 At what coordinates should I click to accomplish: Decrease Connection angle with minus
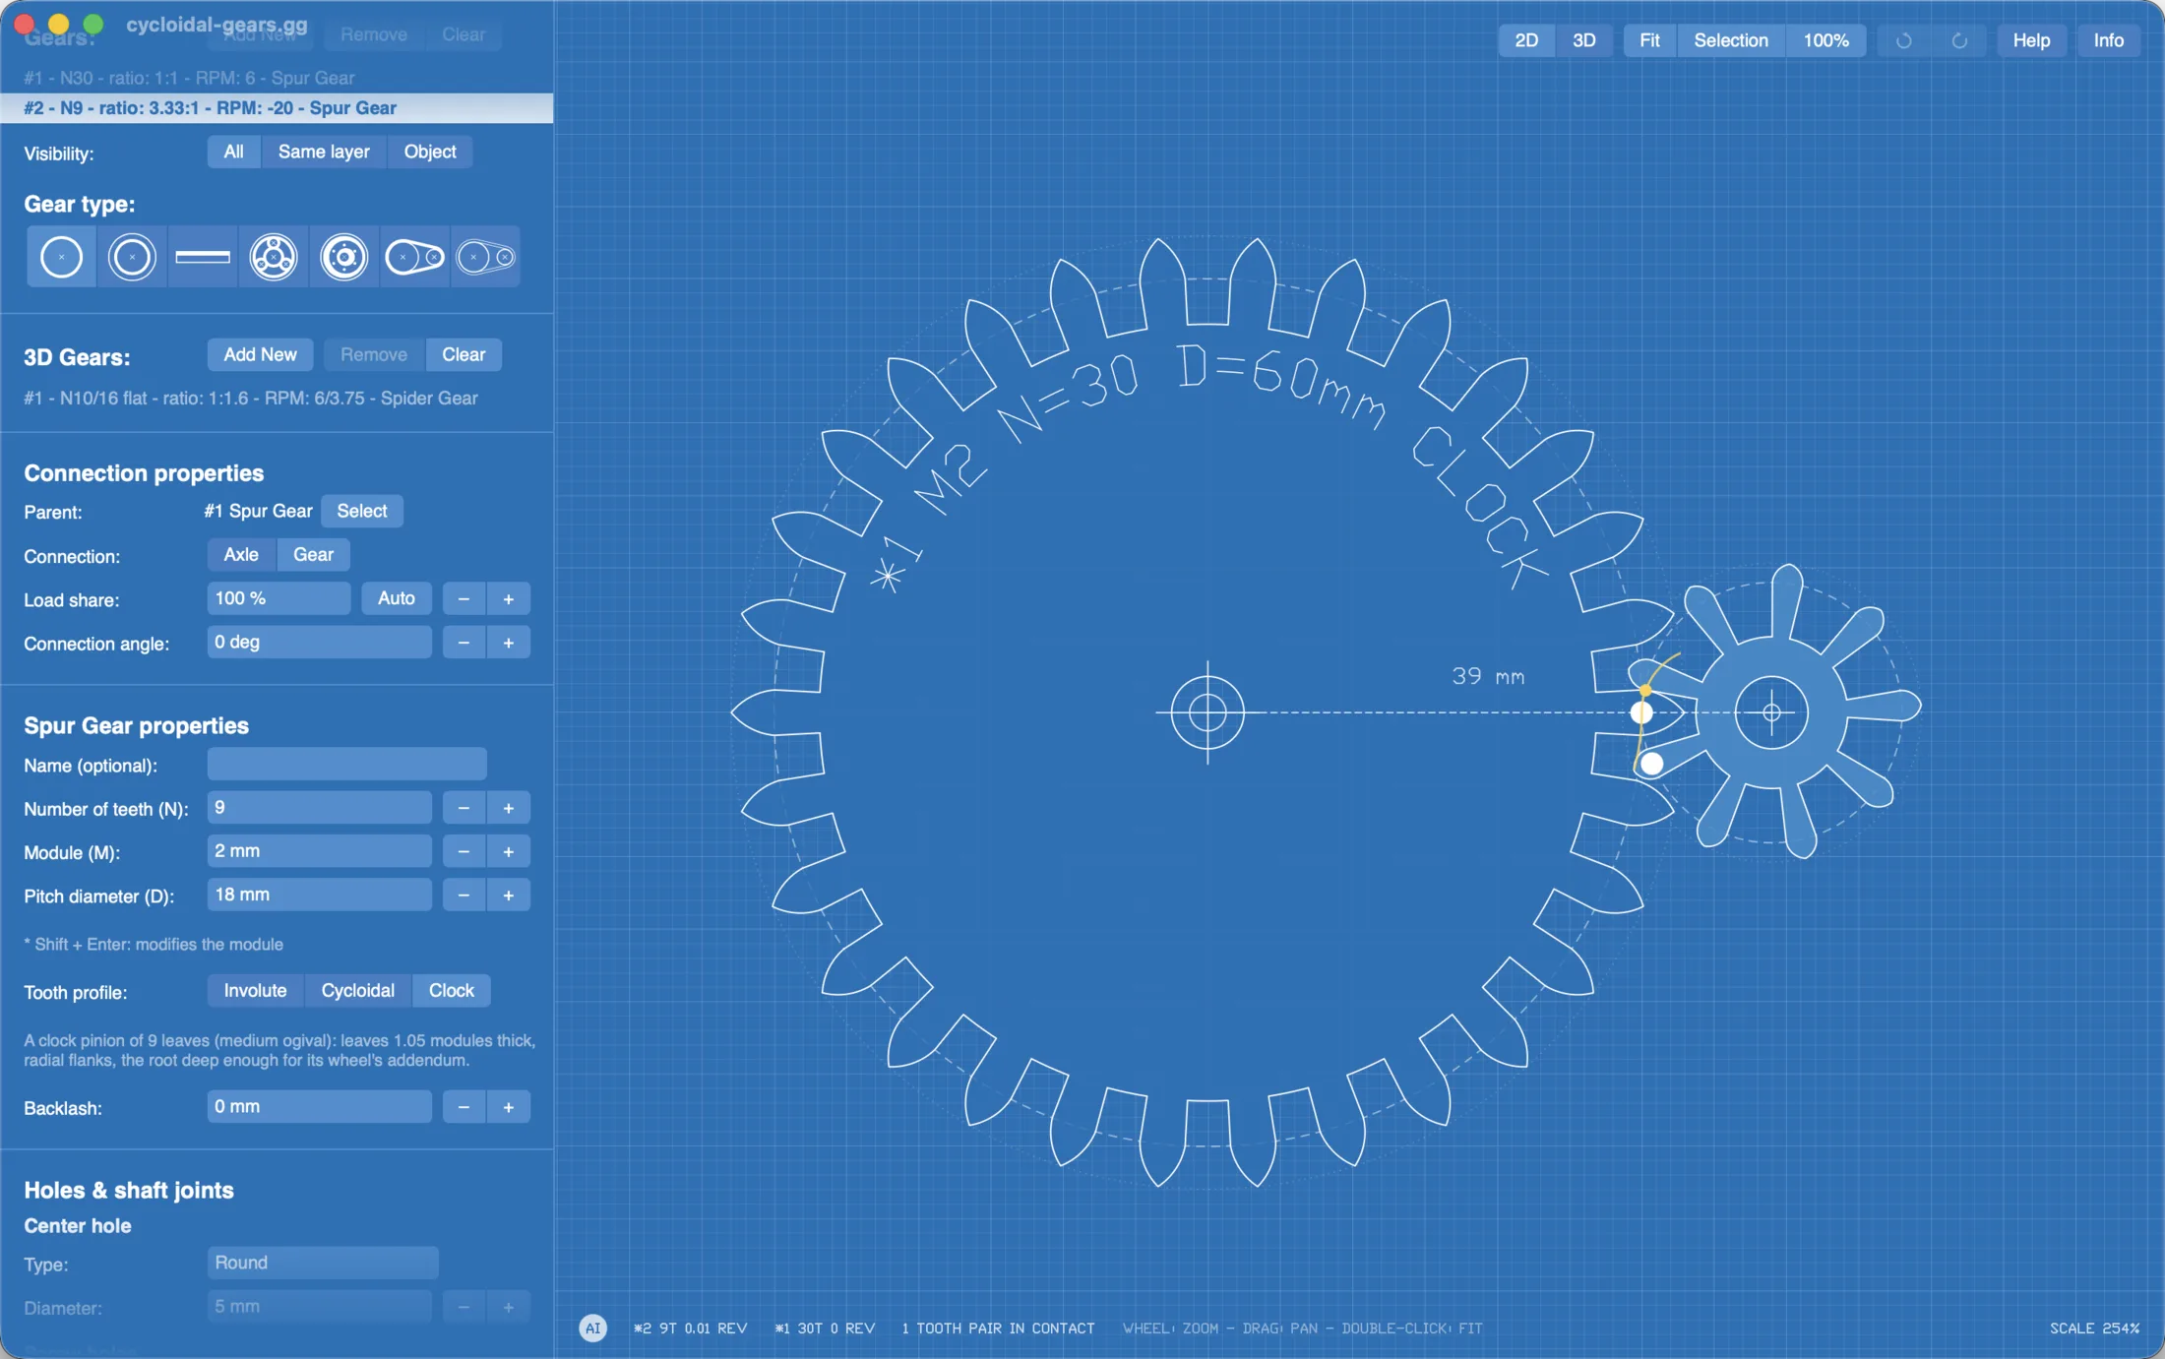[464, 643]
